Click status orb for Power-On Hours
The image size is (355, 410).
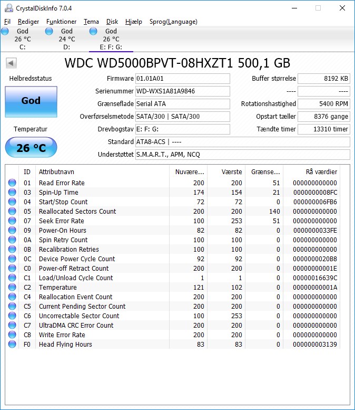click(x=12, y=230)
